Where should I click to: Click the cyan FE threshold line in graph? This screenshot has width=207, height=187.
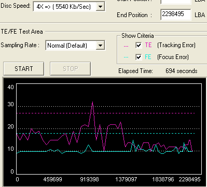click(x=106, y=133)
